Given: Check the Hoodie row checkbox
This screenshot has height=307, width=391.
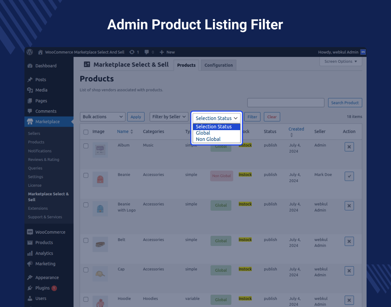Looking at the screenshot, I should (86, 299).
